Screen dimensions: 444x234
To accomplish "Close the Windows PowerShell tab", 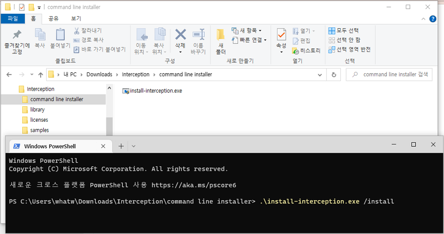I will pos(103,146).
